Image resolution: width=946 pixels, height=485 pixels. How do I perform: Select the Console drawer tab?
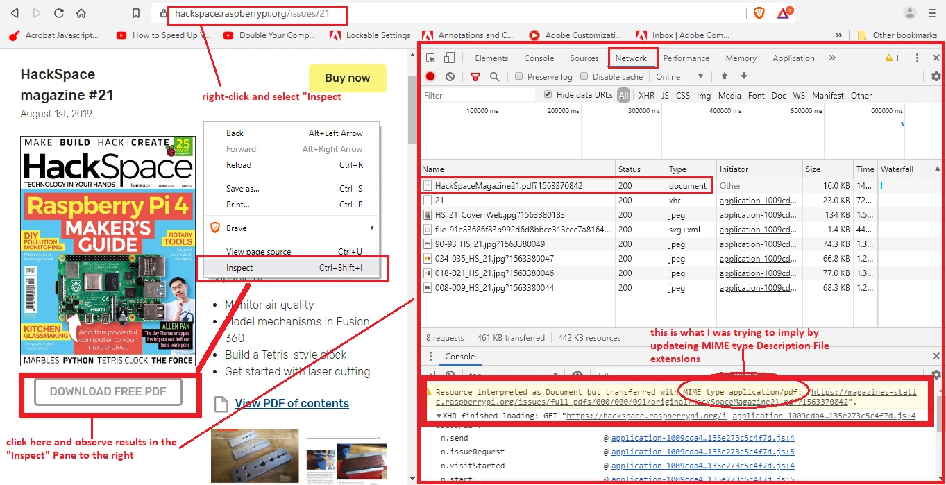click(460, 357)
